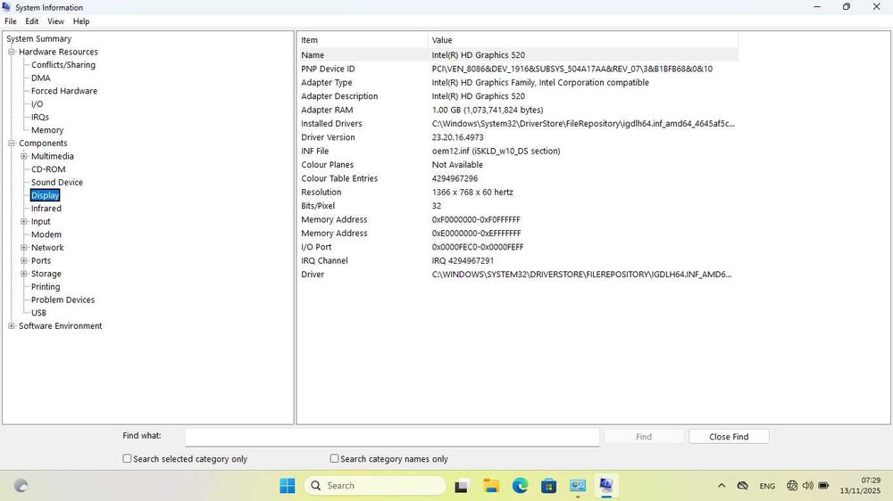Select Modem in the tree
This screenshot has height=501, width=893.
[46, 234]
